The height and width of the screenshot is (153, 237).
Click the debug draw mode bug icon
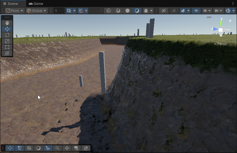click(146, 11)
